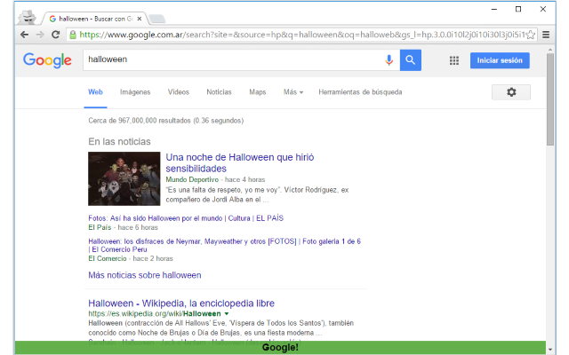Click the green 'Google!' banner bar

(x=280, y=347)
